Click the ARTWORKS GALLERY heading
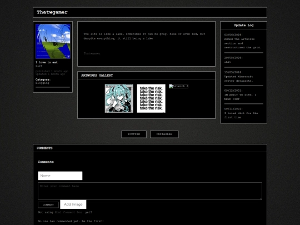 [97, 76]
